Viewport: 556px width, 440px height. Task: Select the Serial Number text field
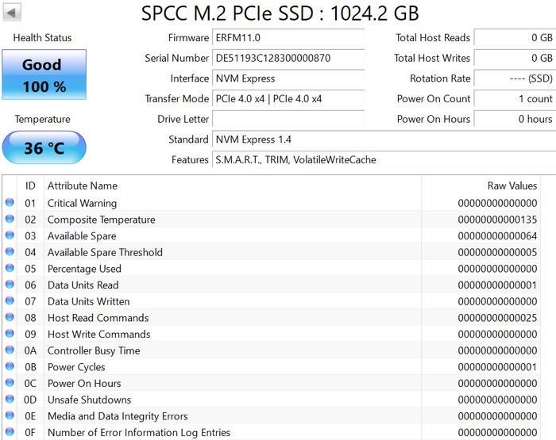(288, 59)
